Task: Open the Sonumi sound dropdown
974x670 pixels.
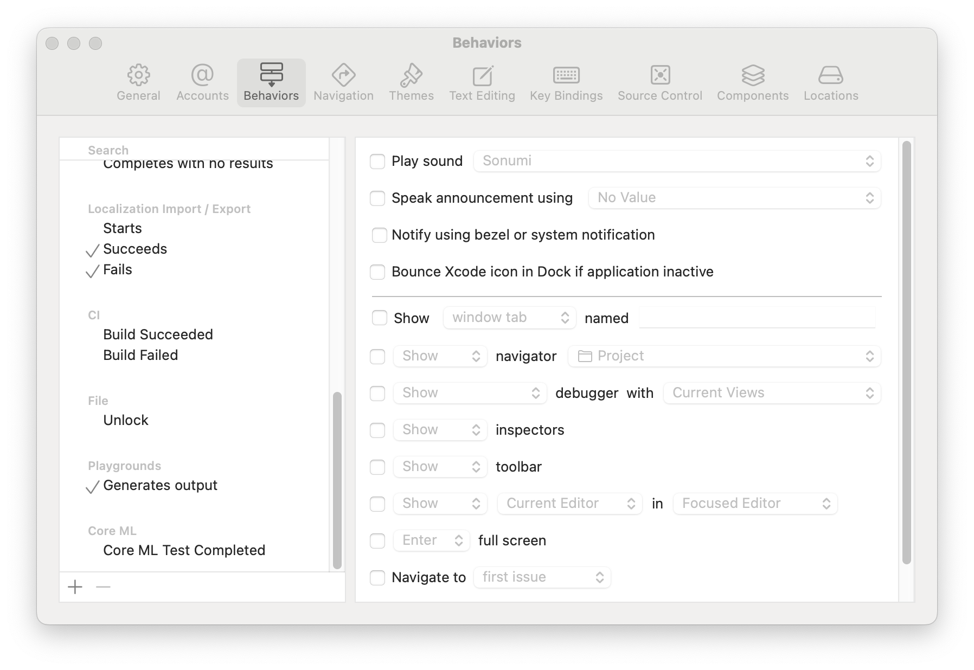Action: click(677, 161)
